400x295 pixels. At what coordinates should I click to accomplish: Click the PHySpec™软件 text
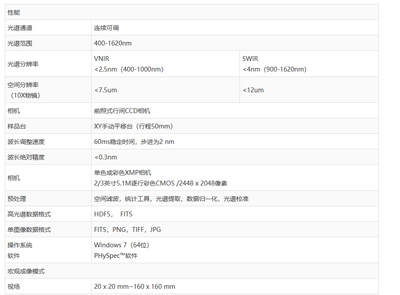tap(116, 256)
